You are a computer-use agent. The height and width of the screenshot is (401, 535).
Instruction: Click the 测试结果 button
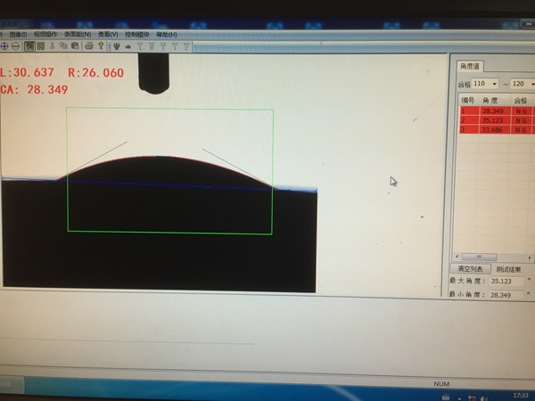(x=509, y=268)
